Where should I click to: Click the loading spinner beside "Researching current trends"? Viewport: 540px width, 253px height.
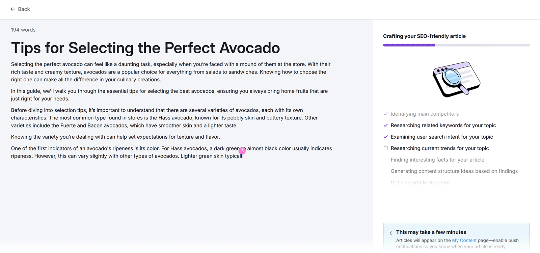385,148
